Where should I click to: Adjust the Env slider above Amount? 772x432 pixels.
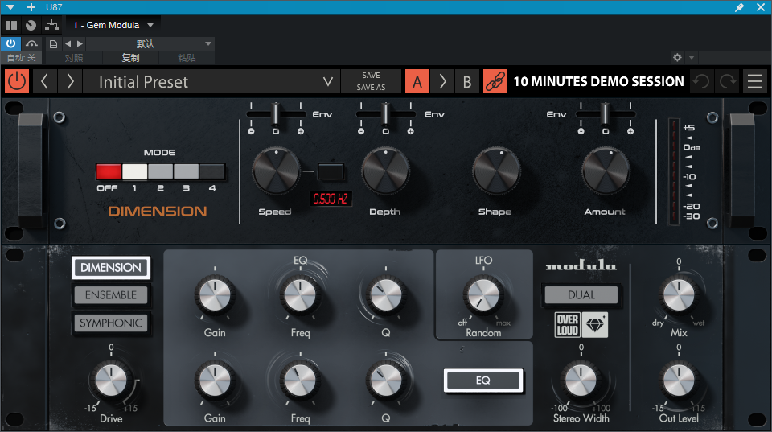[x=606, y=113]
